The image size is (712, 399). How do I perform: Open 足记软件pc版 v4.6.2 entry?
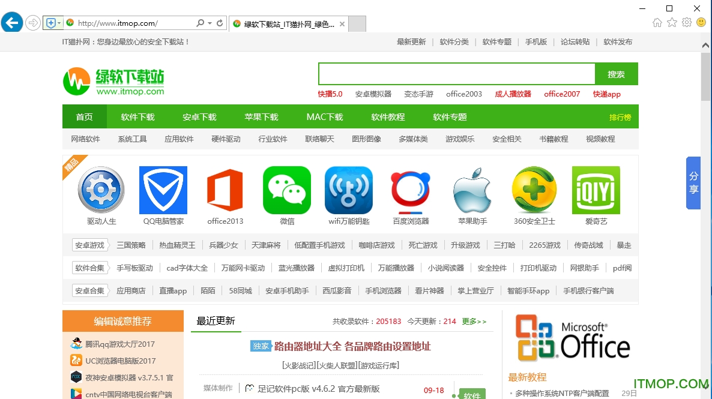click(319, 389)
